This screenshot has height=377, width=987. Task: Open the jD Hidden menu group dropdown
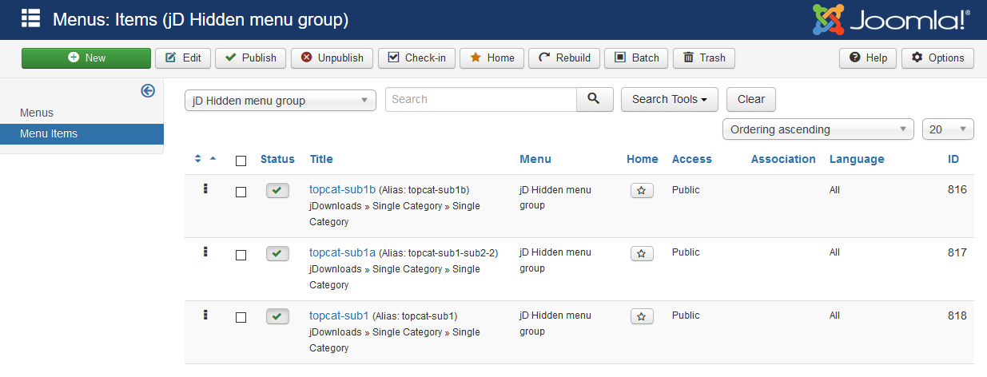pos(281,101)
